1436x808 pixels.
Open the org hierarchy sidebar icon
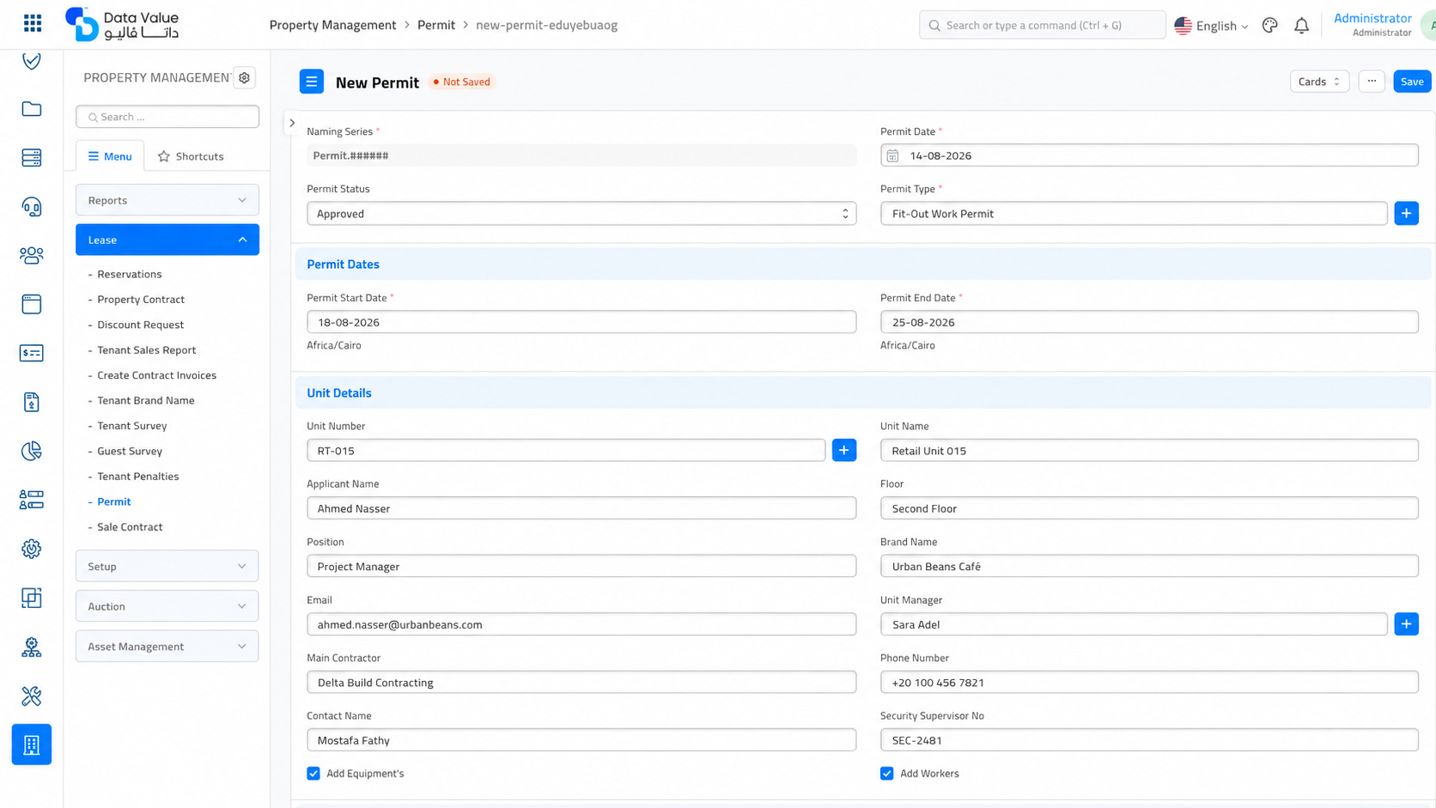[32, 647]
